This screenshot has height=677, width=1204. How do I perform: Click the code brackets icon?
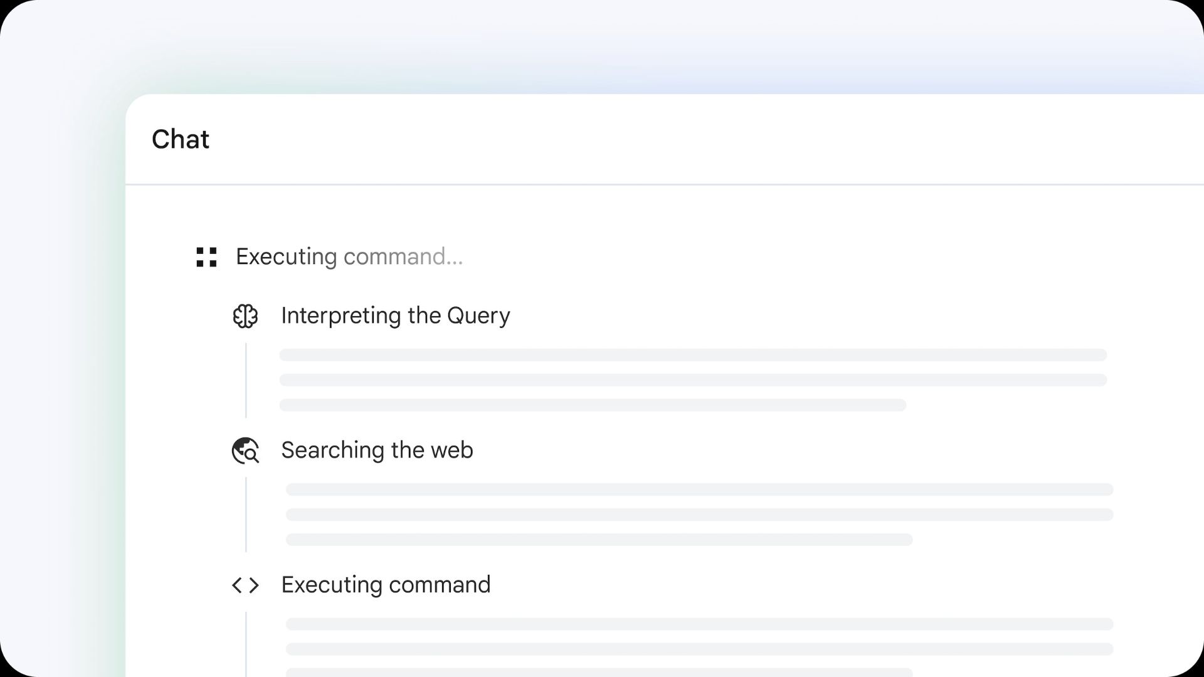pyautogui.click(x=245, y=585)
